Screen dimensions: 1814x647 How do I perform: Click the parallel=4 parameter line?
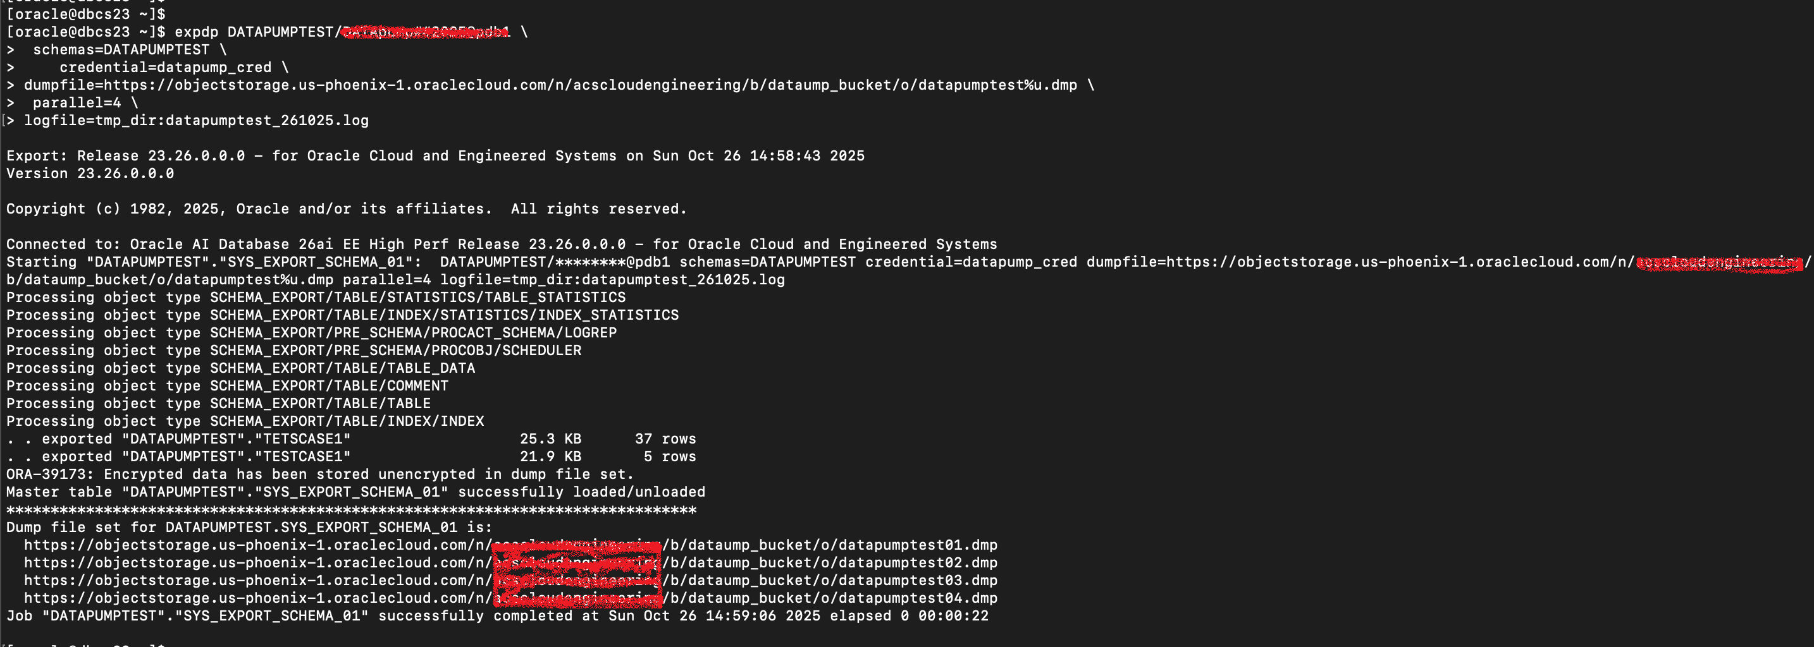[77, 103]
